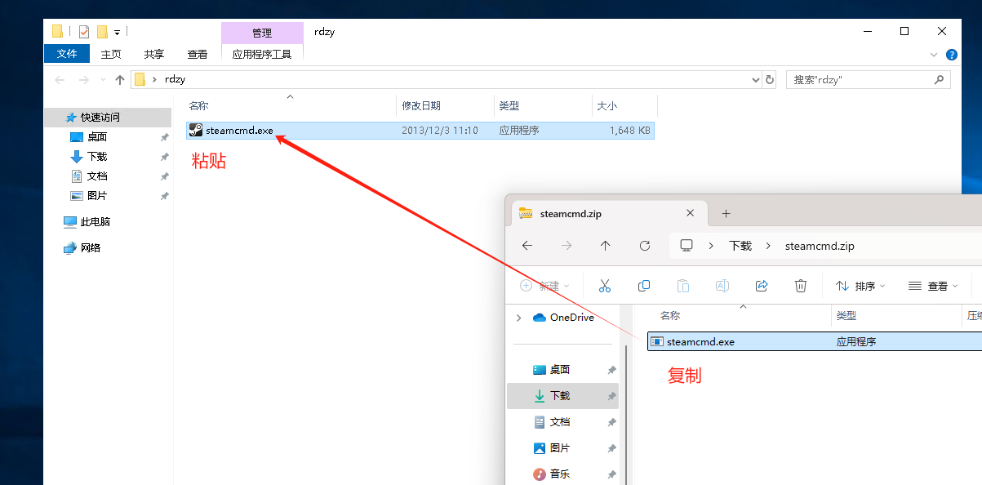
Task: Click the Rename icon in steamcmd.zip toolbar
Action: (x=722, y=286)
